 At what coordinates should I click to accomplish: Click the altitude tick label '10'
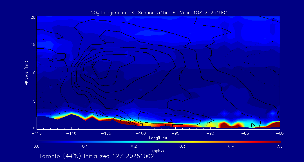[33, 73]
